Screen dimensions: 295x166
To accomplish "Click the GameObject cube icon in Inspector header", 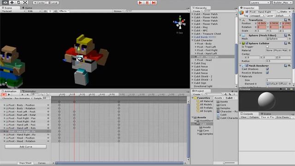I will pos(242,12).
